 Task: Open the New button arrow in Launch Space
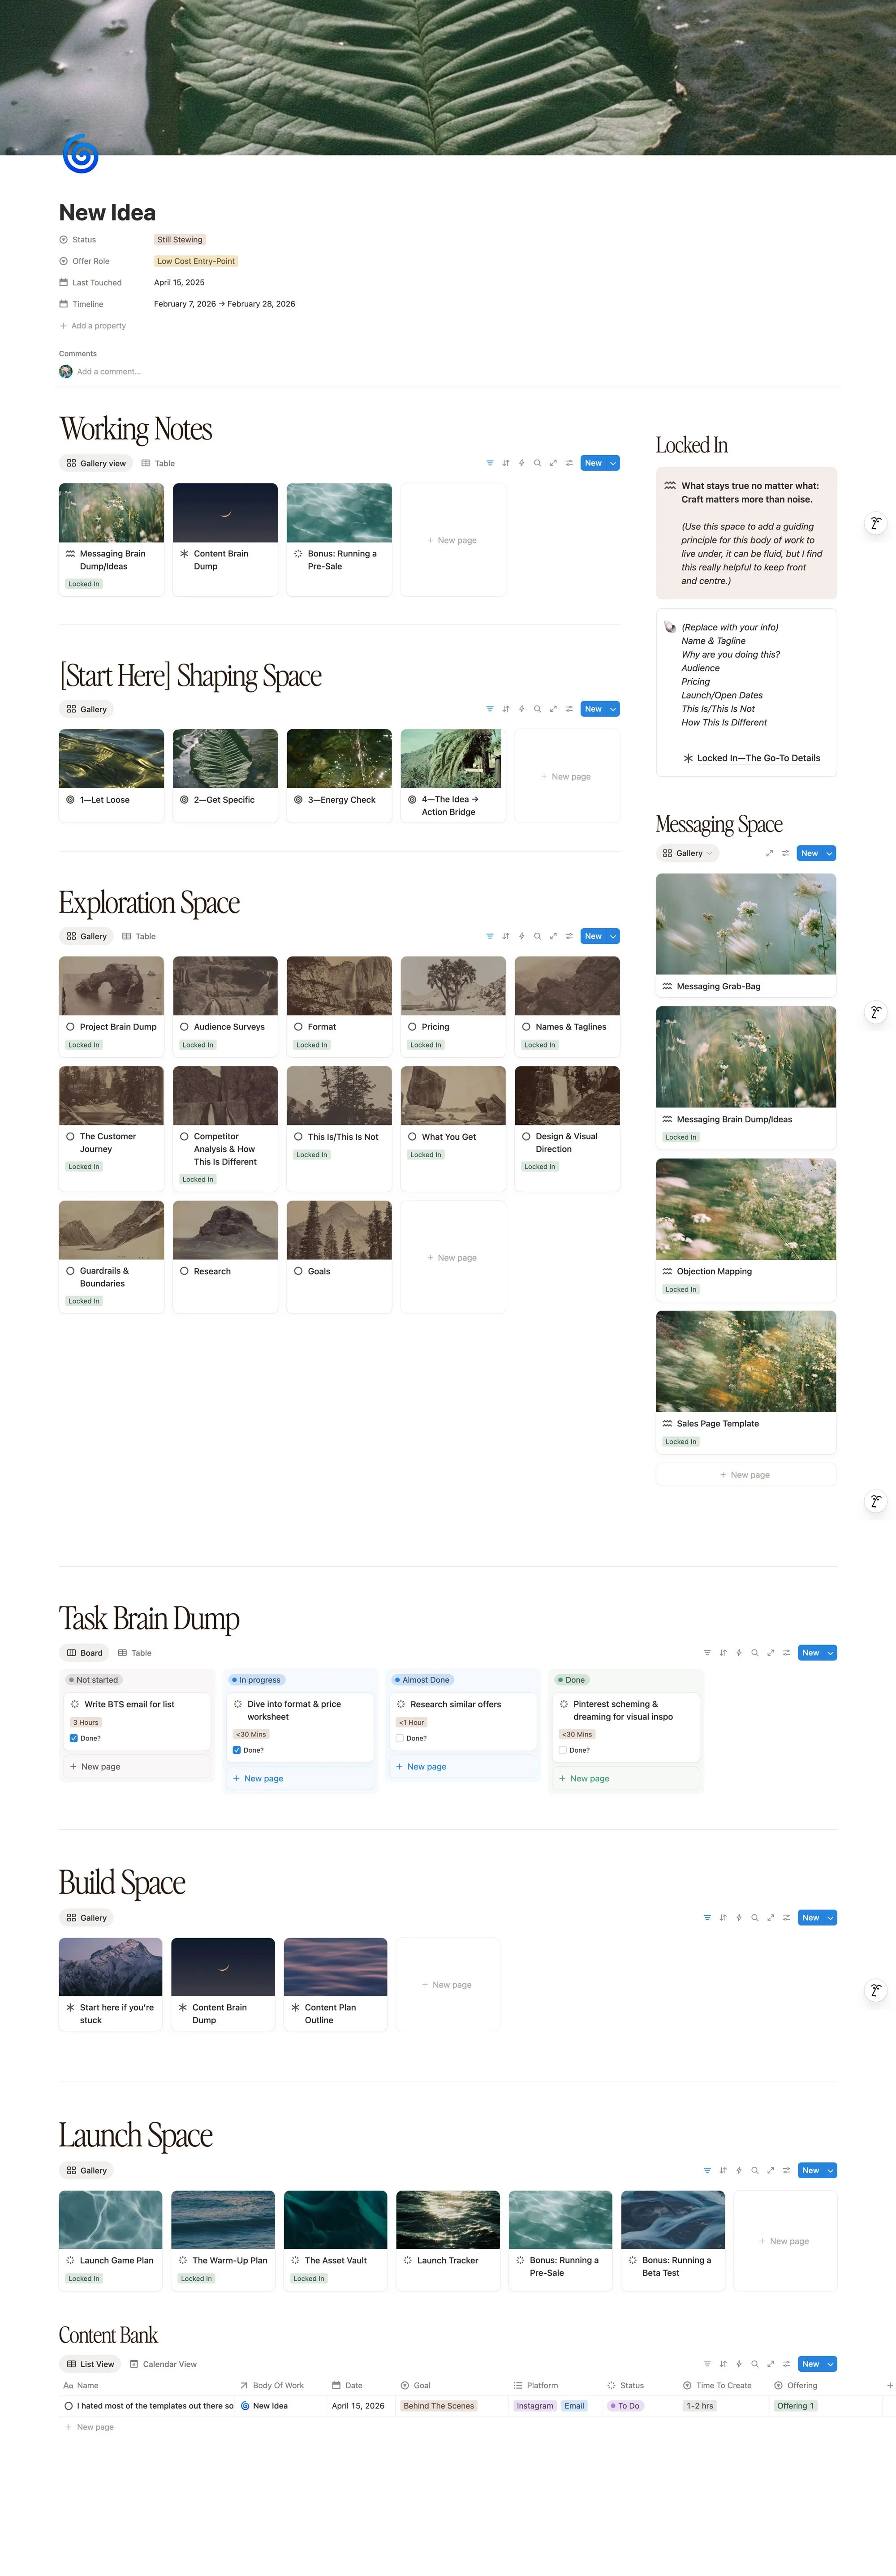point(830,2170)
